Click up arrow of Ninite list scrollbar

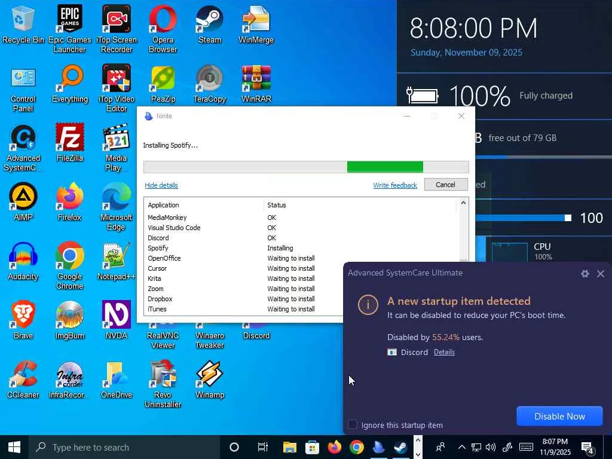point(463,203)
